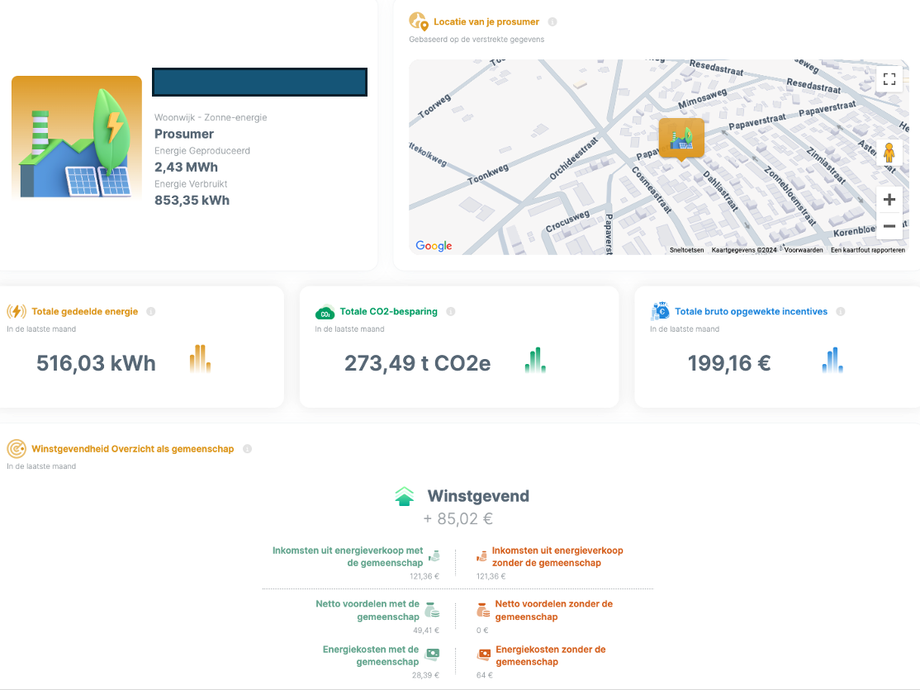Select the Prosumer title text

[x=184, y=134]
